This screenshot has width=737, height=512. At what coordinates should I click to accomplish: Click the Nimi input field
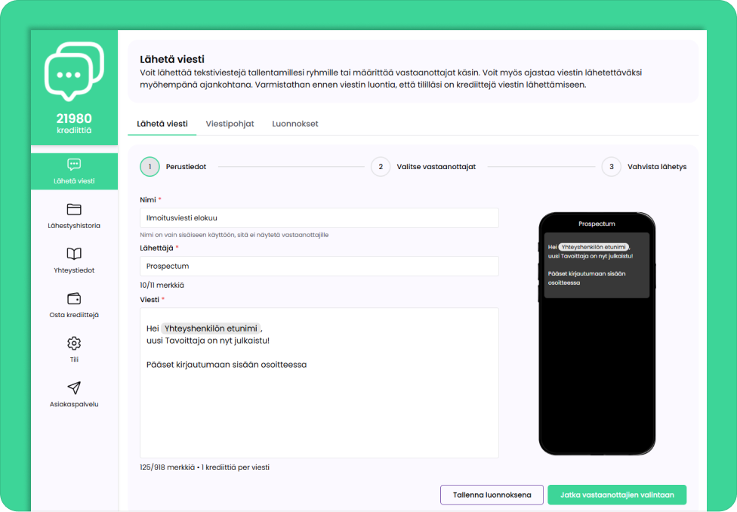[x=319, y=218]
